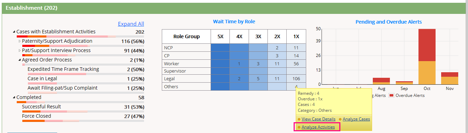Collapse the Agreed Order Process node
Viewport: 468px width, 133px height.
click(20, 60)
